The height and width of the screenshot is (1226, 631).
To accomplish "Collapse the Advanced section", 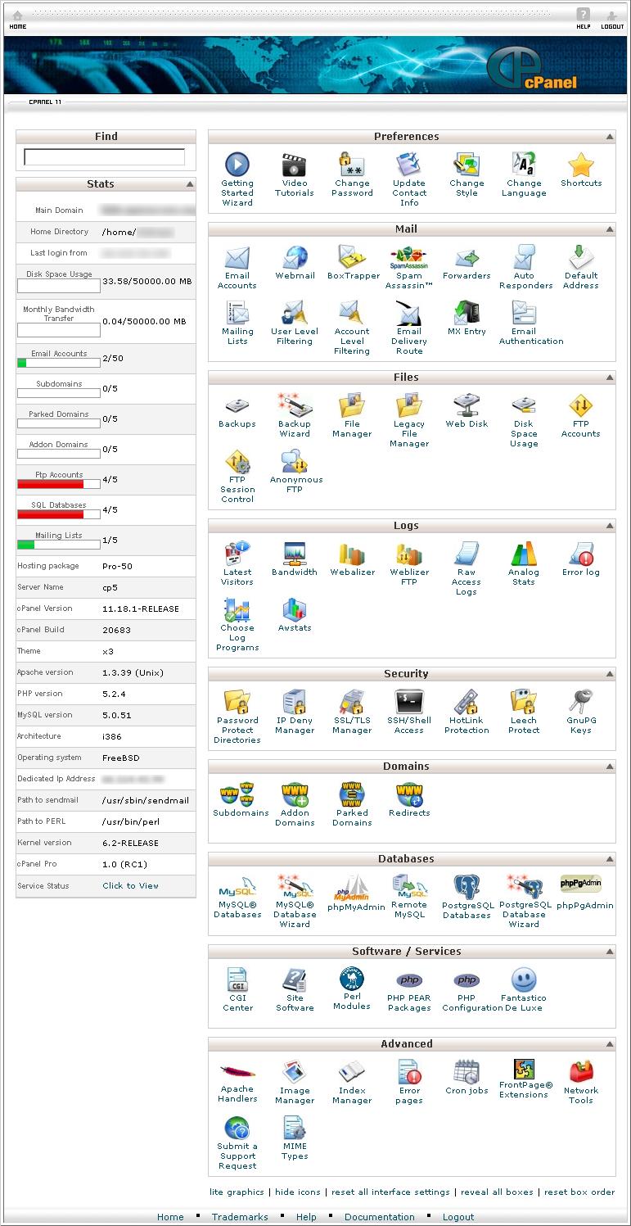I will [x=610, y=1044].
